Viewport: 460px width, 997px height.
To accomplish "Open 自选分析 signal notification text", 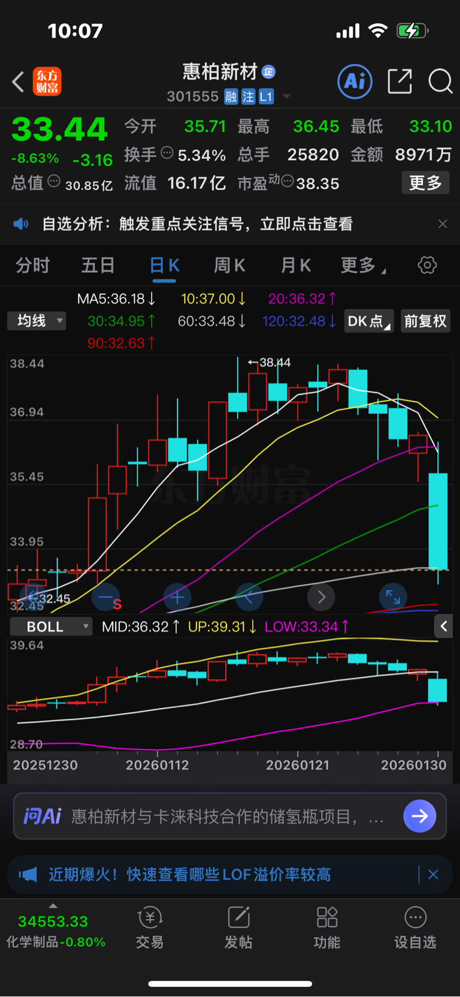I will 198,224.
